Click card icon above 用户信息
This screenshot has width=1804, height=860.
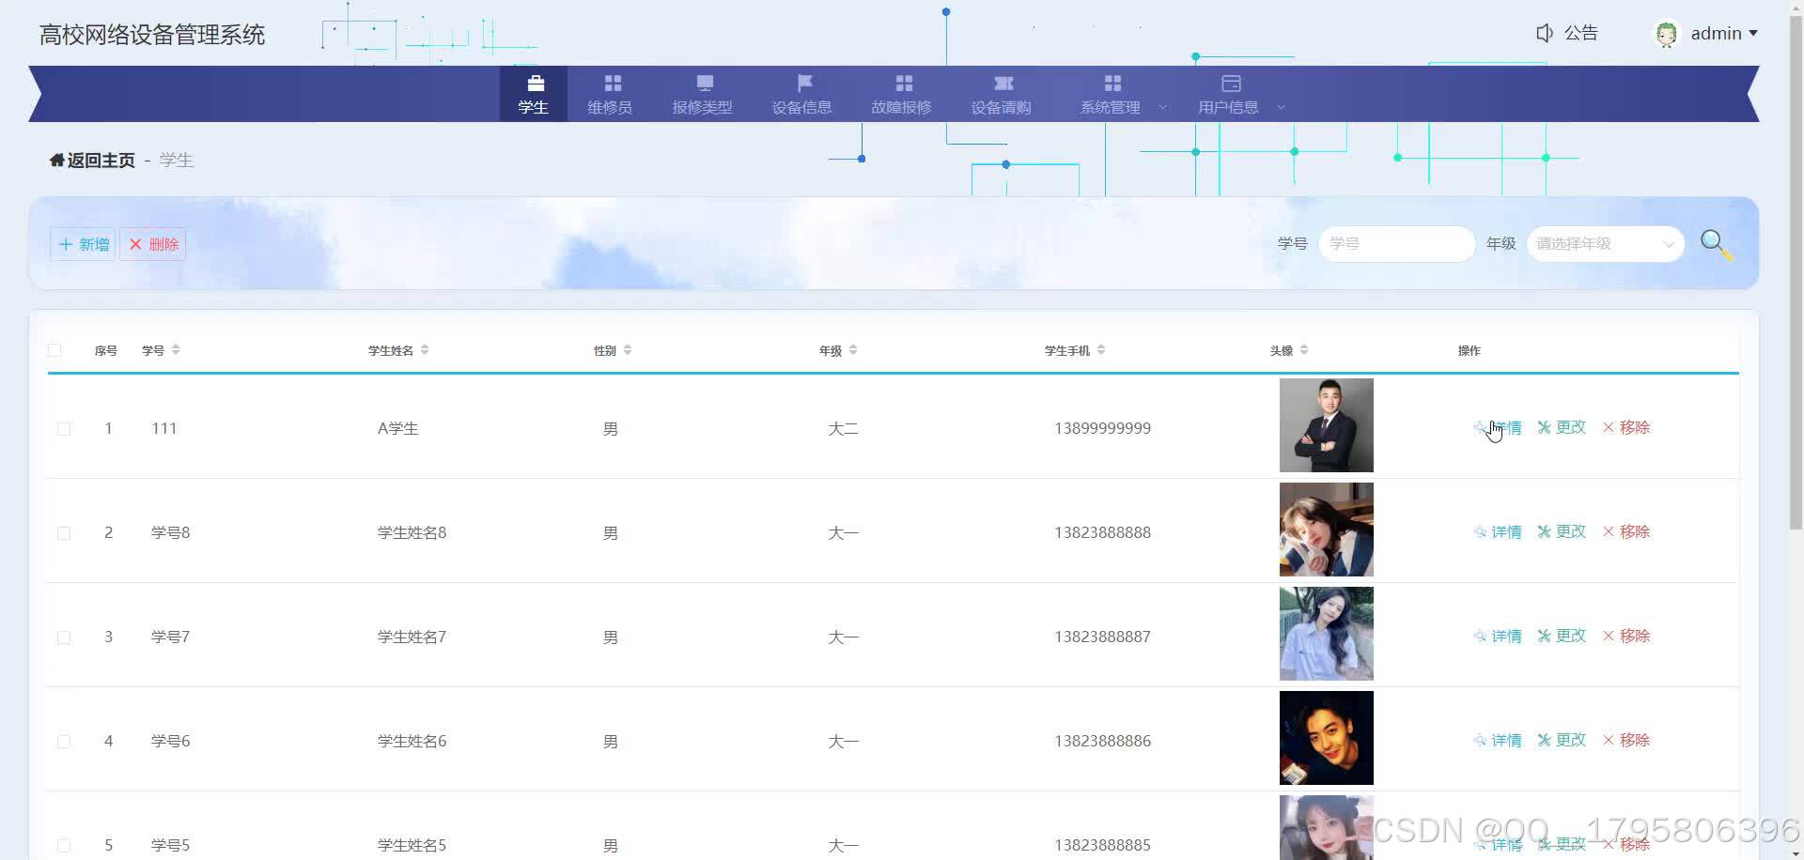coord(1231,84)
